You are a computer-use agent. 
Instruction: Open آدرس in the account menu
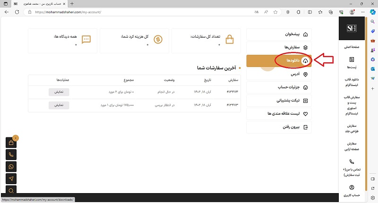click(279, 74)
